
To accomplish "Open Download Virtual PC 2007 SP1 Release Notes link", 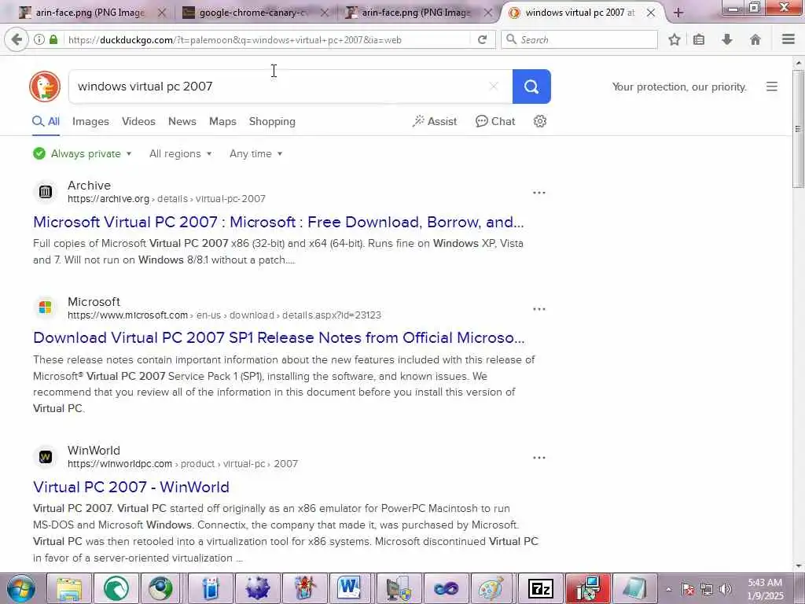I will point(279,337).
